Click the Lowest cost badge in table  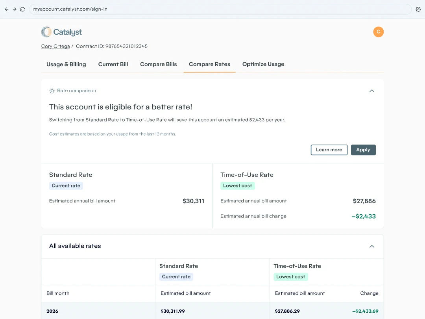[x=290, y=277]
